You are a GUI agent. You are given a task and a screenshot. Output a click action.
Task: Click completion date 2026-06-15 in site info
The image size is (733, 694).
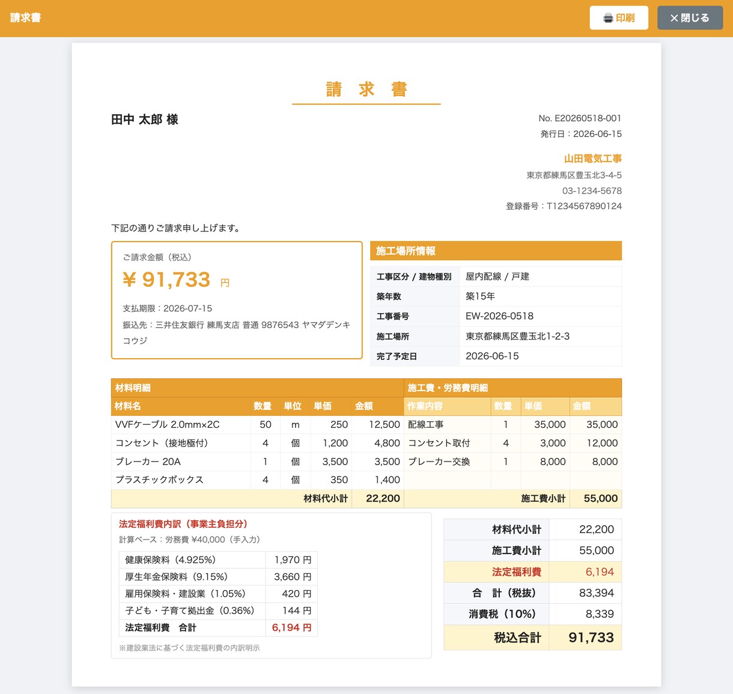[492, 356]
